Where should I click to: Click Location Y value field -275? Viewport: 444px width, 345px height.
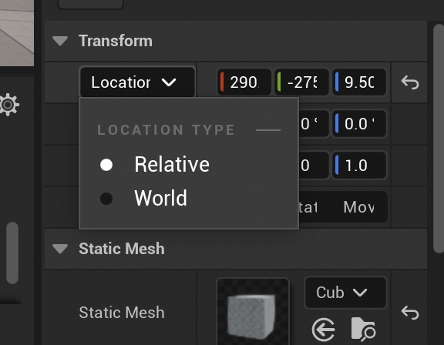tap(301, 82)
